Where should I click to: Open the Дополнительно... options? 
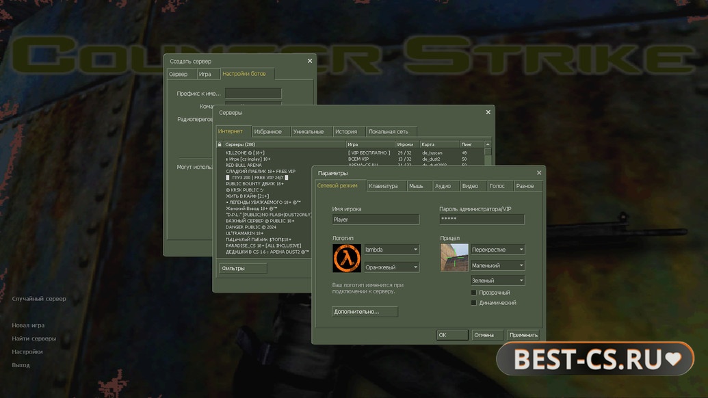tap(365, 311)
